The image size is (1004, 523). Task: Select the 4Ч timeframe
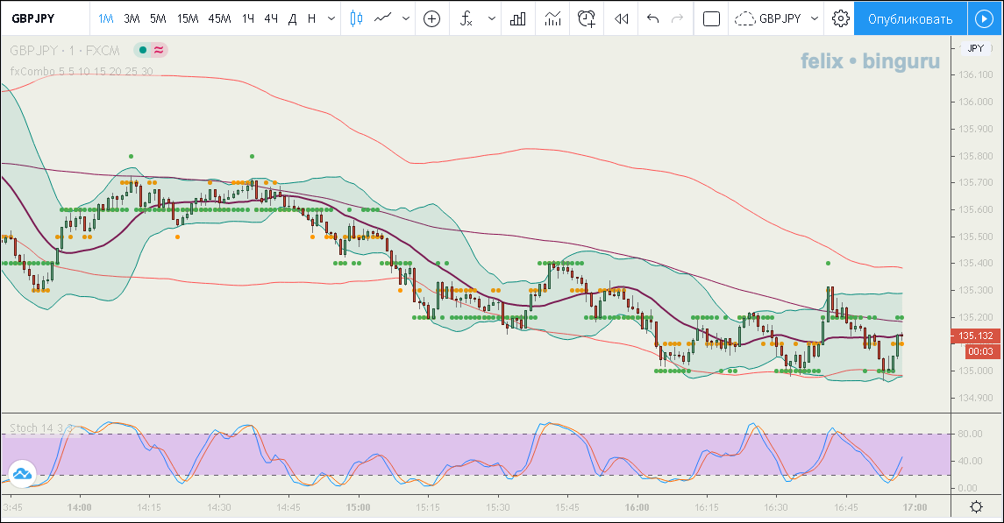click(x=271, y=18)
